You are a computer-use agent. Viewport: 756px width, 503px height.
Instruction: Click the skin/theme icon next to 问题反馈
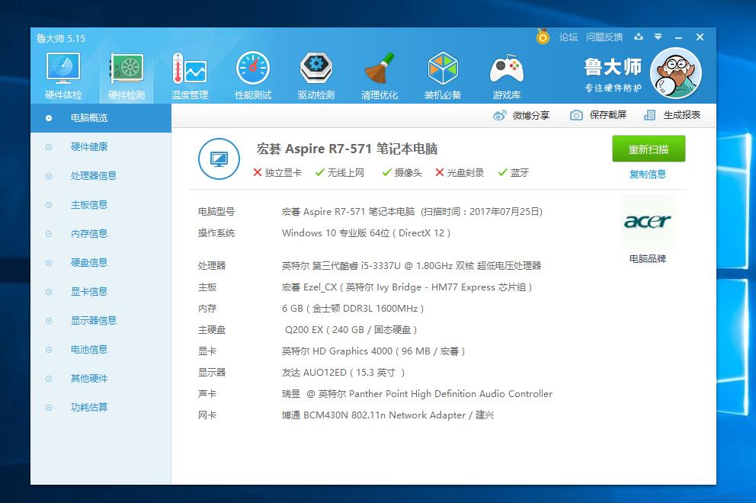pyautogui.click(x=639, y=37)
